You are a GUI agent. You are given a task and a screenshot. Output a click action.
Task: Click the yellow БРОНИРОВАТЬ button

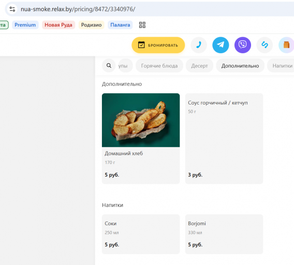(x=158, y=45)
